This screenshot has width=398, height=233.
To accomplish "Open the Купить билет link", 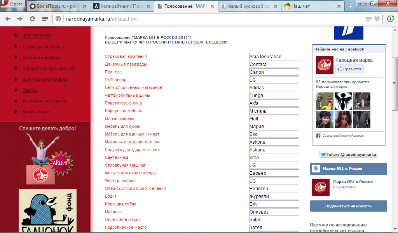I will 36,112.
